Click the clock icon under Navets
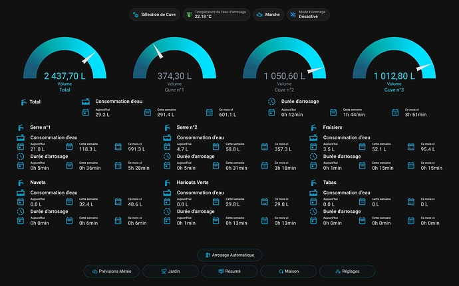This screenshot has height=286, width=459. 21,212
